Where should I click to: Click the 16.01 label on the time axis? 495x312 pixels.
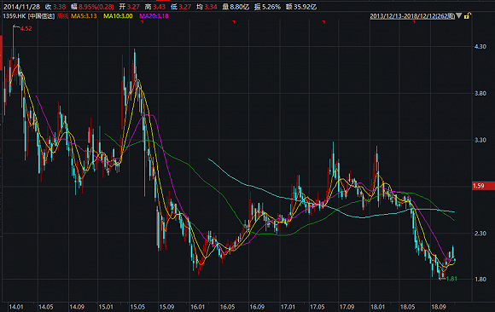tap(198, 307)
